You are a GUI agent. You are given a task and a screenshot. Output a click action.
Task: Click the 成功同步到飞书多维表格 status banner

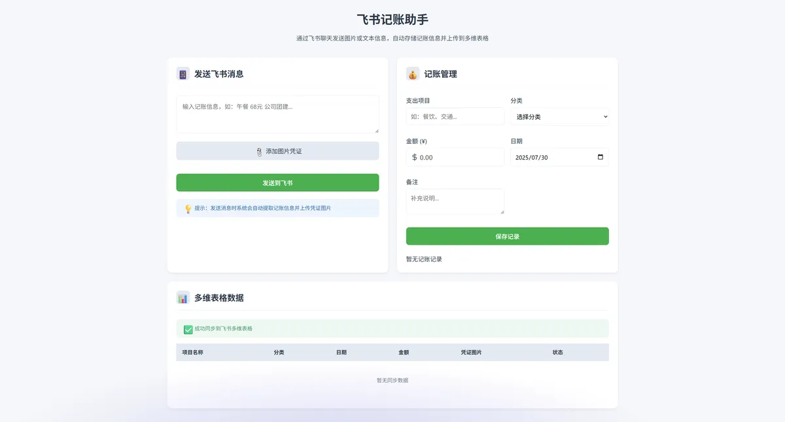pos(392,328)
